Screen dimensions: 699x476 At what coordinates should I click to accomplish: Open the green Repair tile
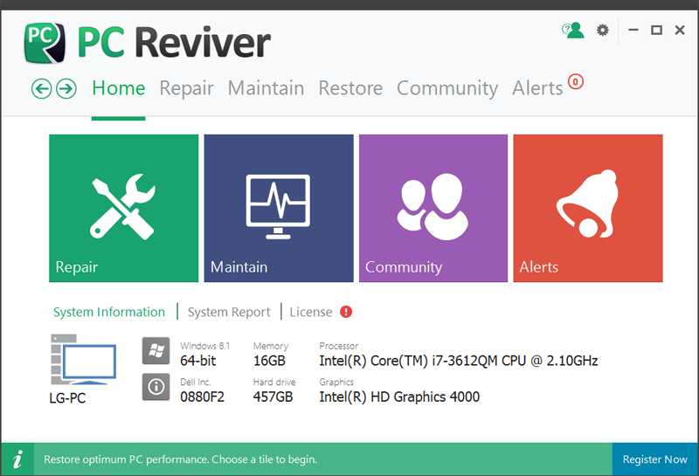[x=123, y=208]
